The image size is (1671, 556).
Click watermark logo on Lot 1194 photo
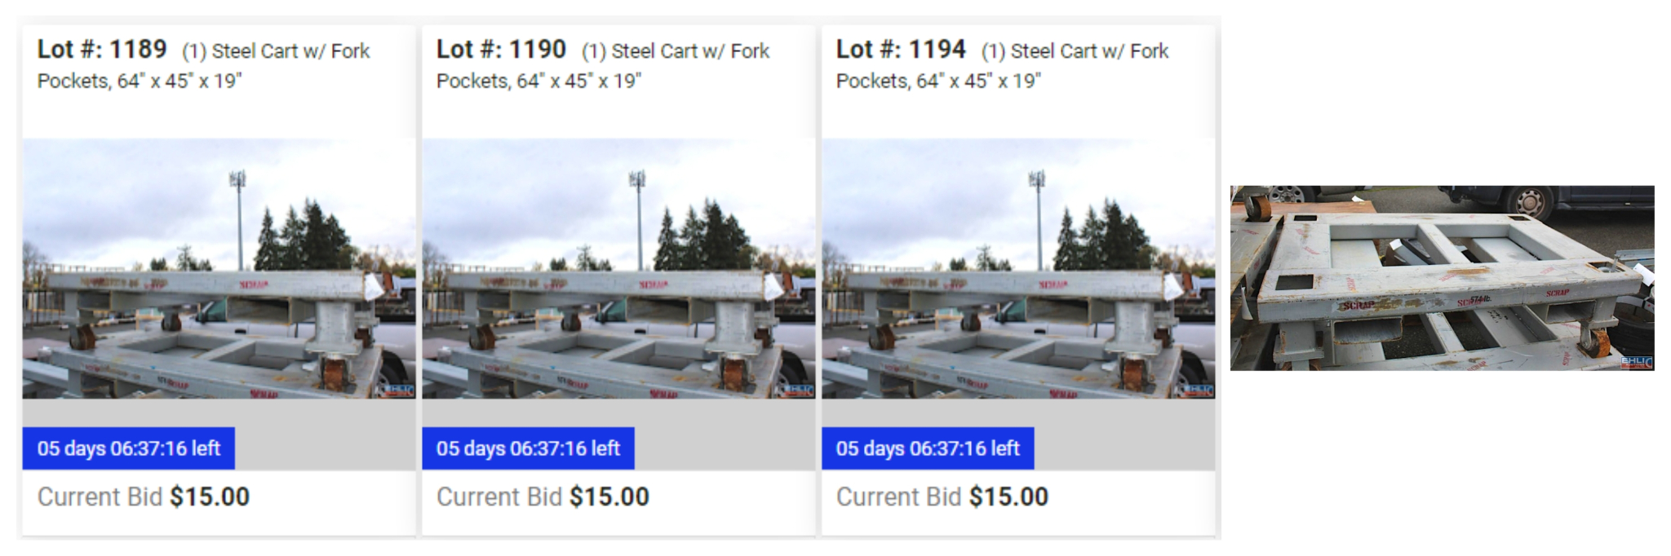1197,391
